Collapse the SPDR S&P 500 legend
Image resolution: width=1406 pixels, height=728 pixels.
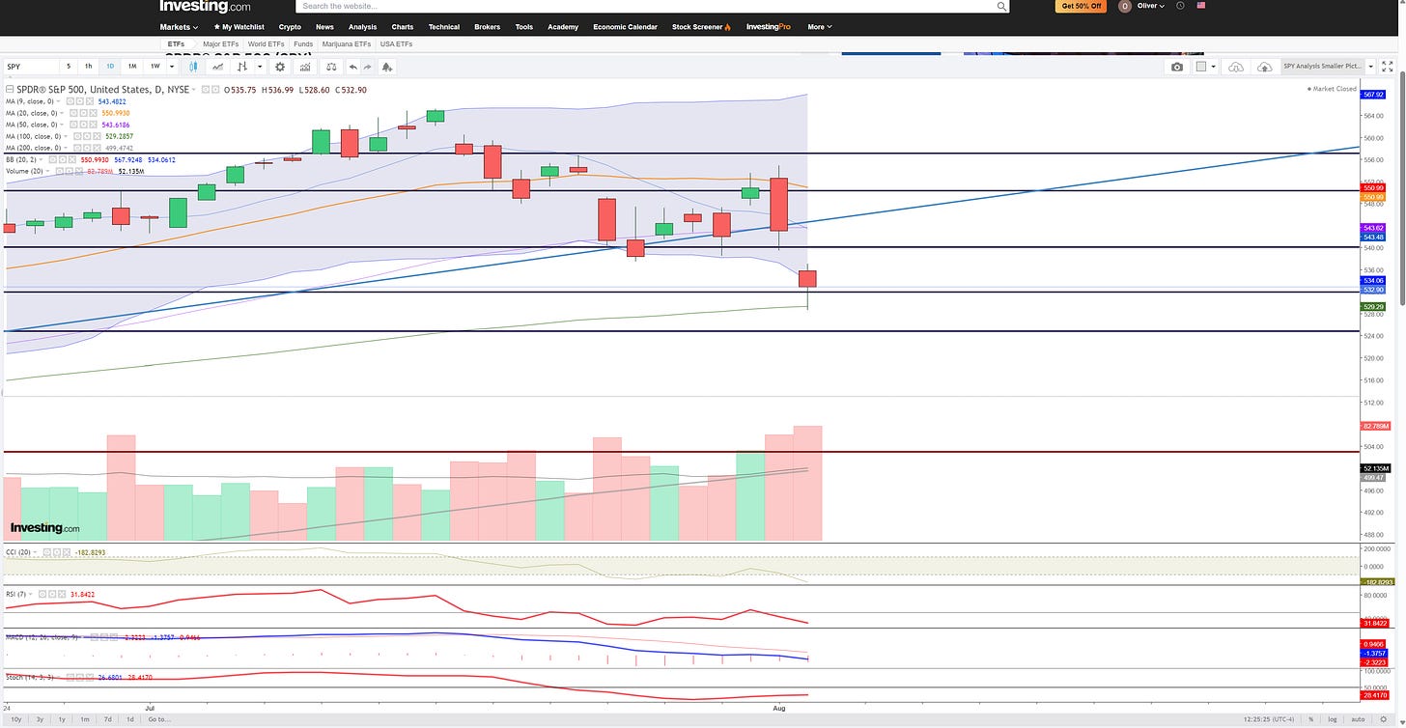tap(10, 90)
